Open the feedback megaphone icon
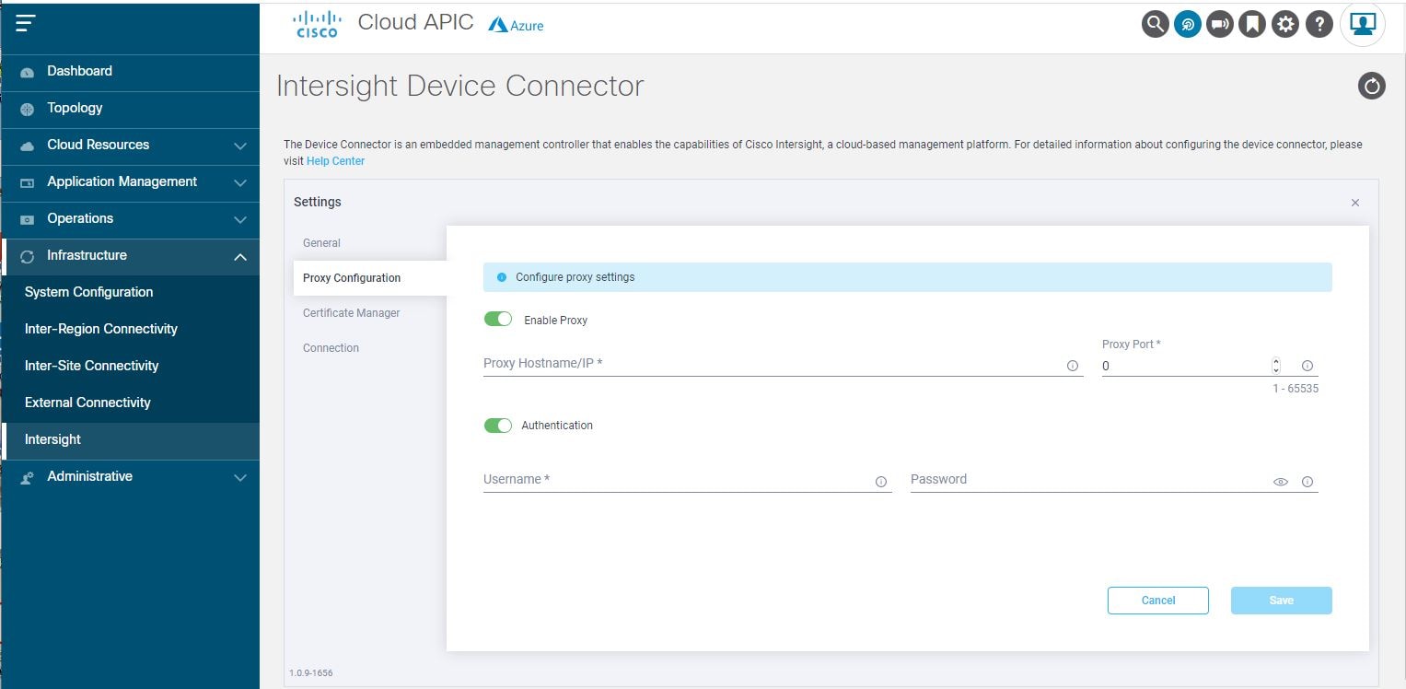This screenshot has height=689, width=1406. point(1220,25)
